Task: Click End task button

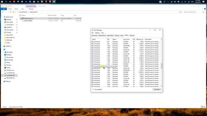Action: click(157, 90)
